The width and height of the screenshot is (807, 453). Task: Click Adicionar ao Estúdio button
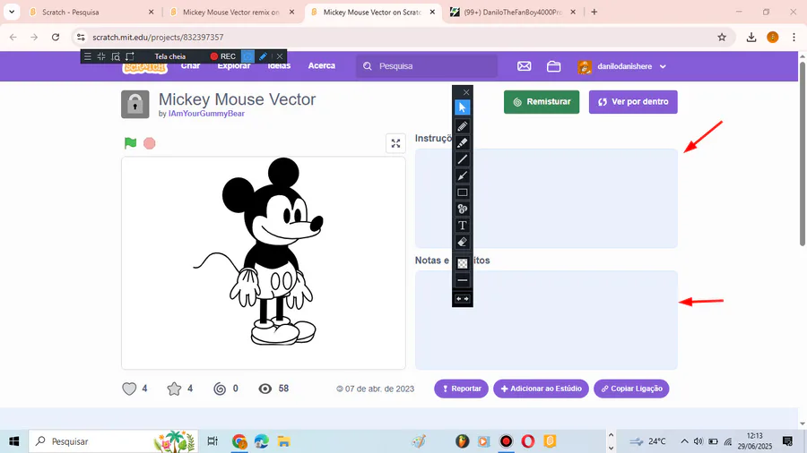(541, 389)
